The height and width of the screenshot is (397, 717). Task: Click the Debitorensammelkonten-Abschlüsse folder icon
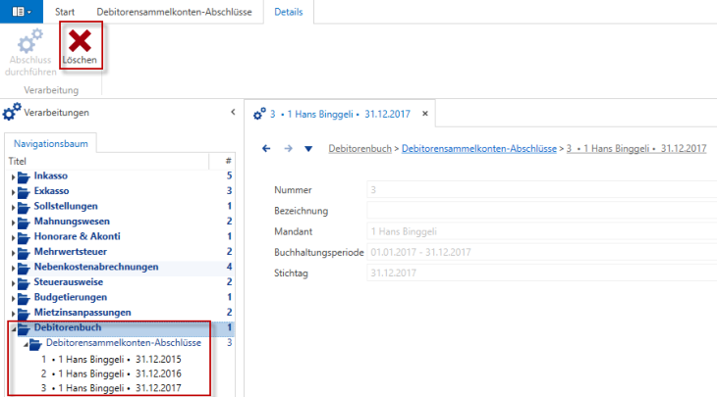click(35, 344)
